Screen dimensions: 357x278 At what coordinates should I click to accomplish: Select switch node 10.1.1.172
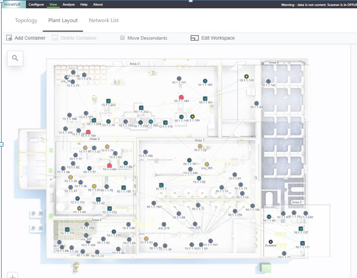109,208
